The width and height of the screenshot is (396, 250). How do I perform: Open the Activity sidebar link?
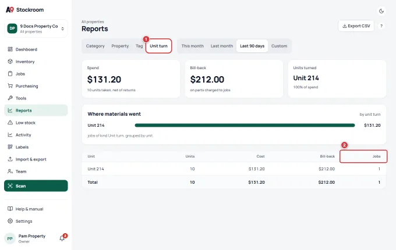(36, 135)
